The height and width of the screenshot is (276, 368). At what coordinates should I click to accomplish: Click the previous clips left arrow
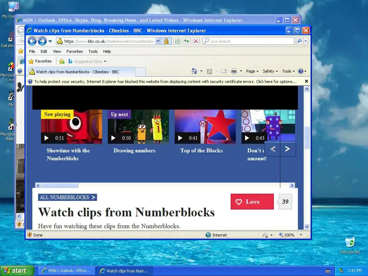coord(272,149)
